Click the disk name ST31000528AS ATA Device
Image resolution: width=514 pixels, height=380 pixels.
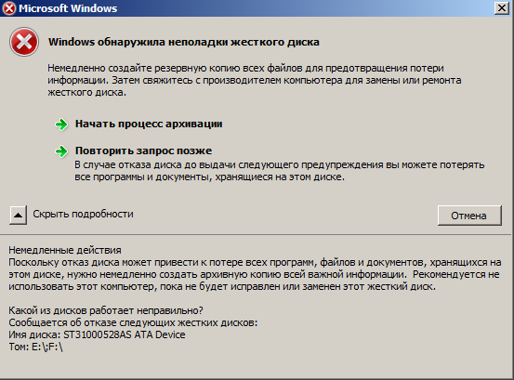125,334
